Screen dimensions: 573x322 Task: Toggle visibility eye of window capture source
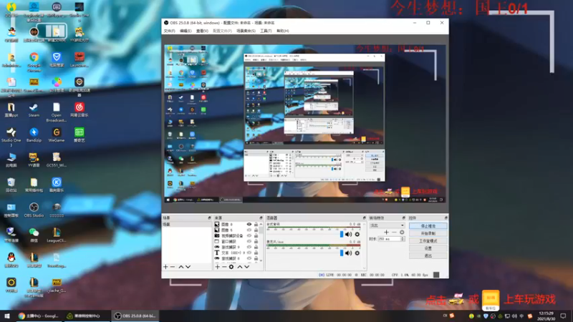click(x=249, y=241)
